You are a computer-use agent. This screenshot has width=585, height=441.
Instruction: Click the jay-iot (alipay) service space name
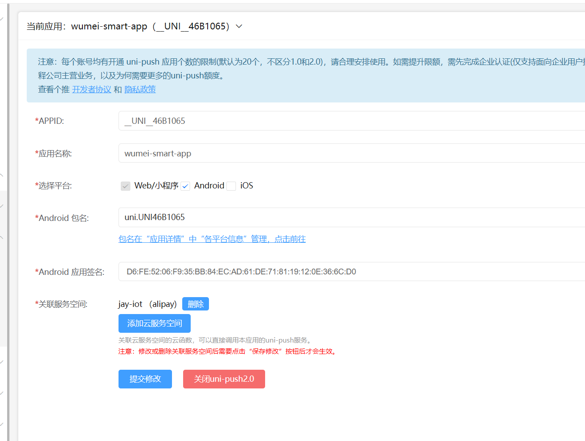[147, 304]
